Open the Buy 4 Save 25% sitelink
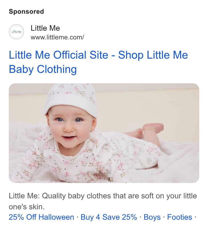This screenshot has width=208, height=229. point(109,217)
